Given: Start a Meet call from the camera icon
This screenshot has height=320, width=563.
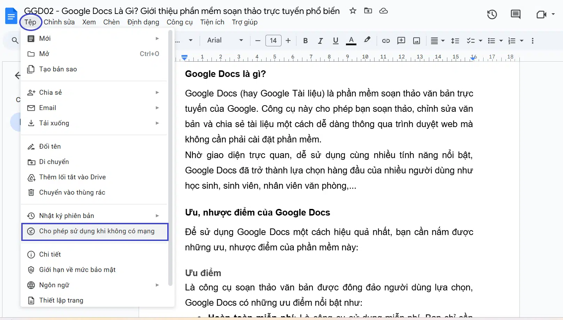Looking at the screenshot, I should pyautogui.click(x=542, y=15).
